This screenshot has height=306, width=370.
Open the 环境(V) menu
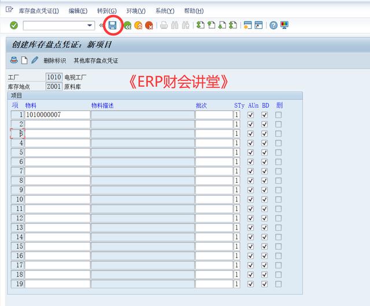click(x=136, y=11)
